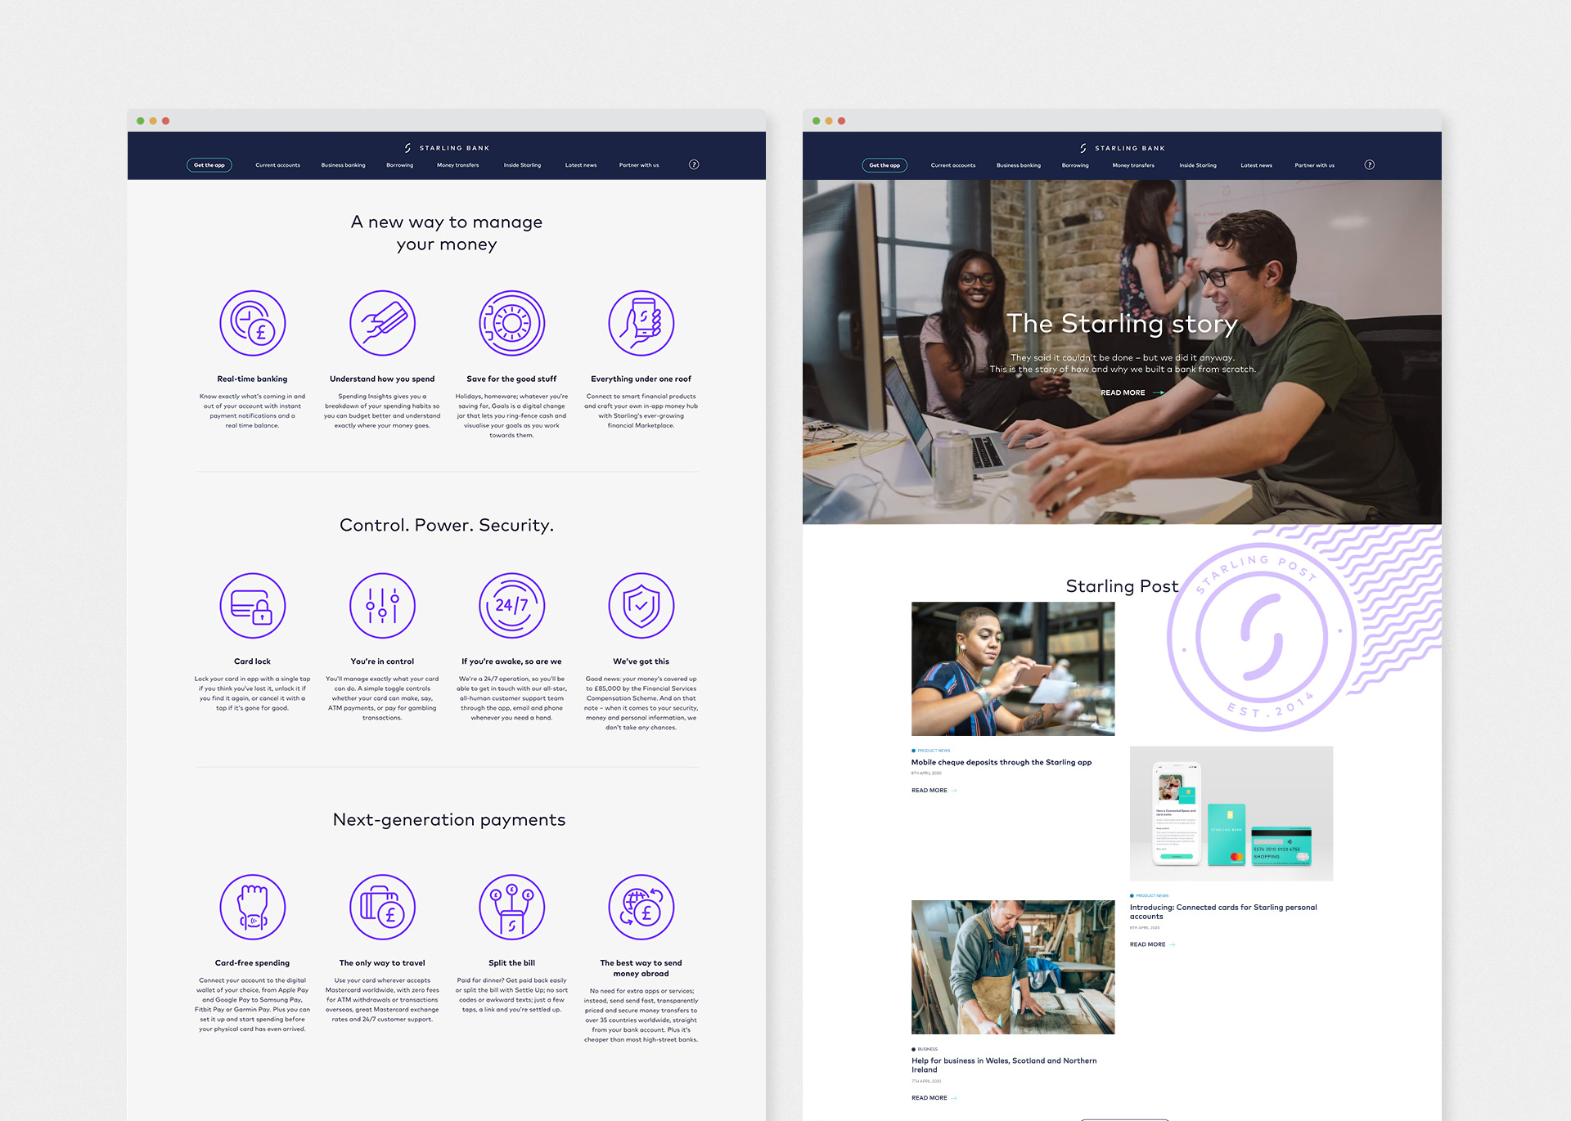The width and height of the screenshot is (1571, 1121).
Task: Click 'You're in control' heading
Action: coord(382,661)
